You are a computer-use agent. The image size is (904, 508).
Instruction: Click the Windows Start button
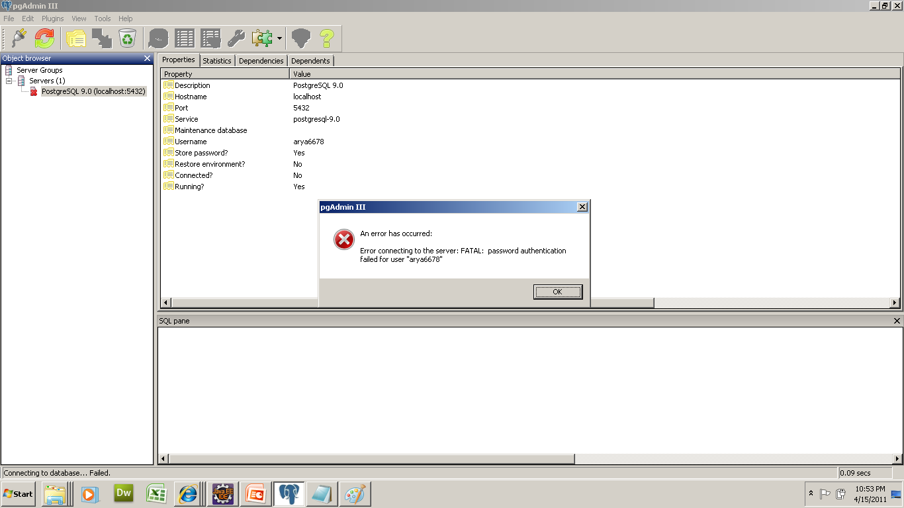click(19, 493)
